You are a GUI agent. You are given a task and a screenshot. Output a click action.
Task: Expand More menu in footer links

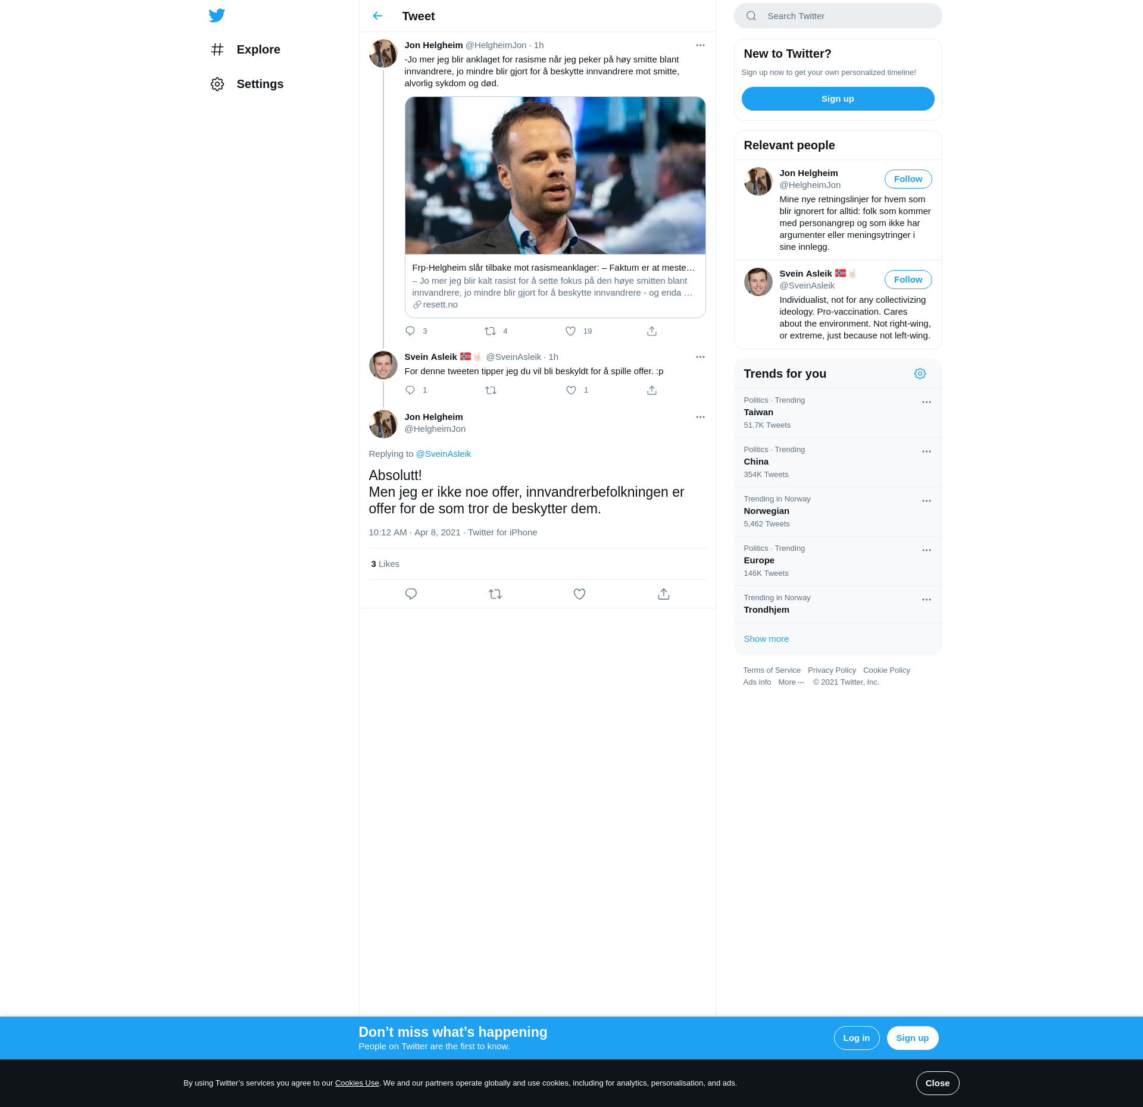tap(791, 682)
